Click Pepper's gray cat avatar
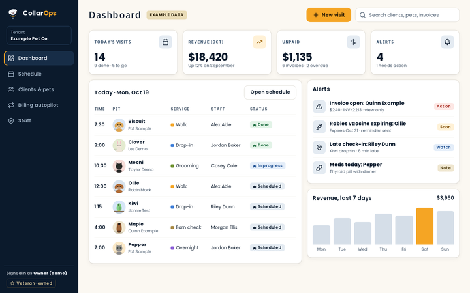The height and width of the screenshot is (293, 470). pos(119,248)
